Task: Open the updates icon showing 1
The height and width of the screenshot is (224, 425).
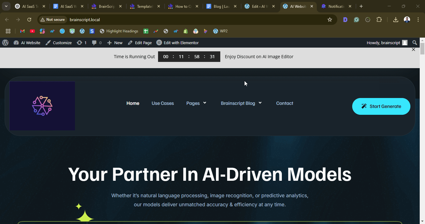Action: coord(82,43)
